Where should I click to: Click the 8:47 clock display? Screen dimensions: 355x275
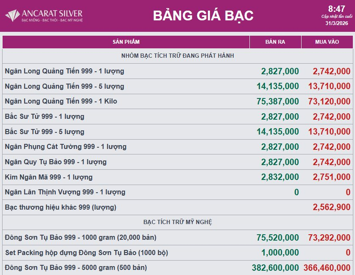pos(336,8)
